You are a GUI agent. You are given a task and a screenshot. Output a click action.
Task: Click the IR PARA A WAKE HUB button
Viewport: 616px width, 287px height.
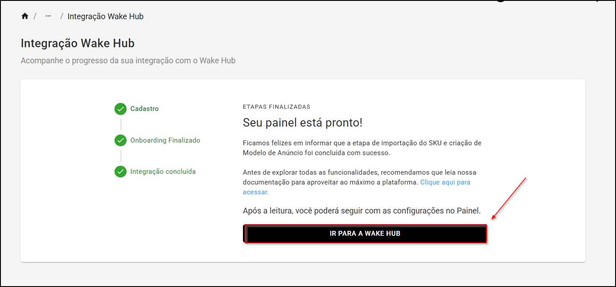[x=365, y=234]
